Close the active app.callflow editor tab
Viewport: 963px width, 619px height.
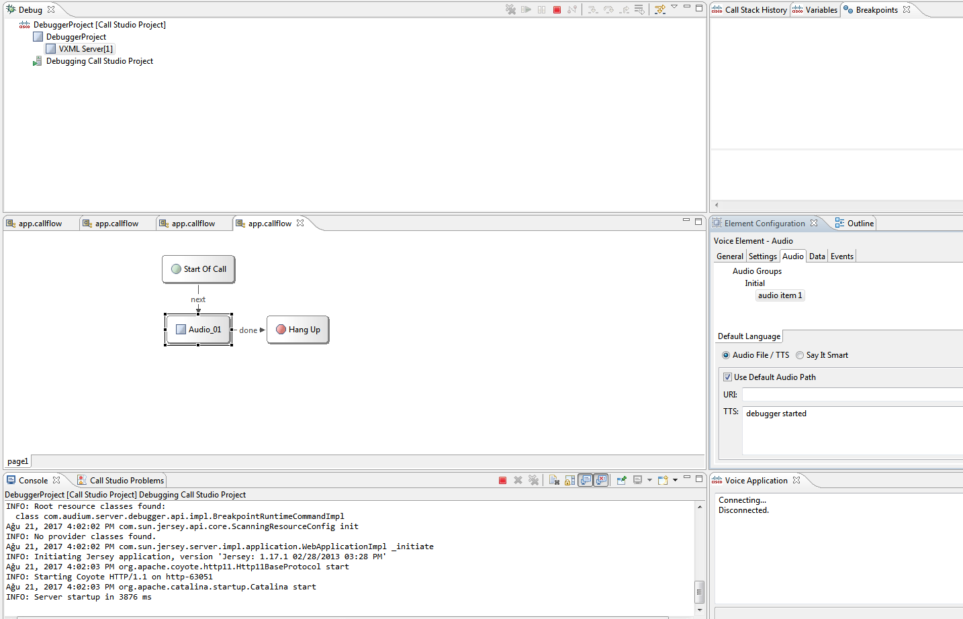pyautogui.click(x=300, y=223)
